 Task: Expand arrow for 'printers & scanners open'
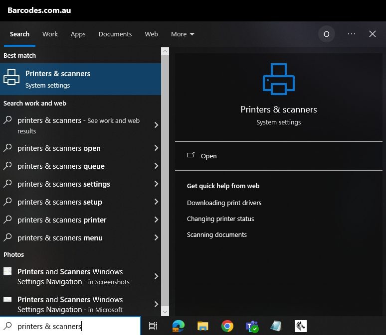[x=156, y=148]
